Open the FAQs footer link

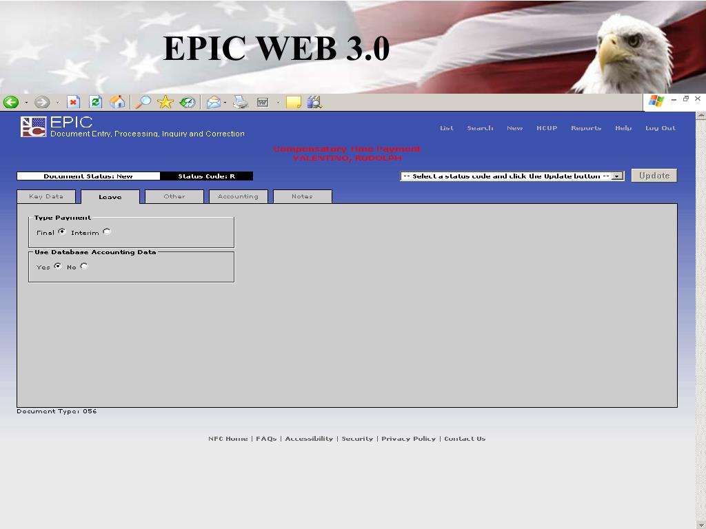pos(266,439)
